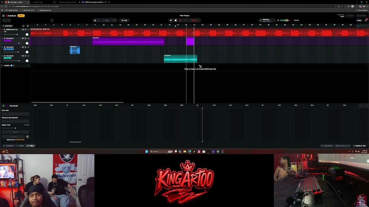This screenshot has width=369, height=207.
Task: Click the Publish button
Action: (x=362, y=16)
